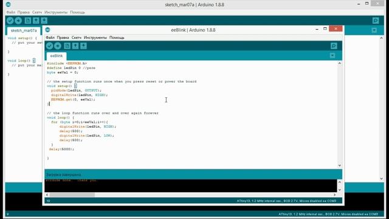Select the sketch_mar07a tab
The height and width of the screenshot is (219, 389).
(24, 30)
